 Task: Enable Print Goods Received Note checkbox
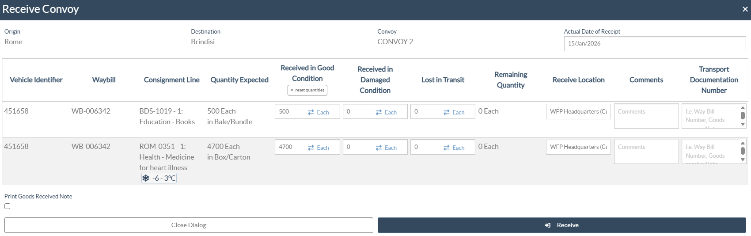point(8,206)
